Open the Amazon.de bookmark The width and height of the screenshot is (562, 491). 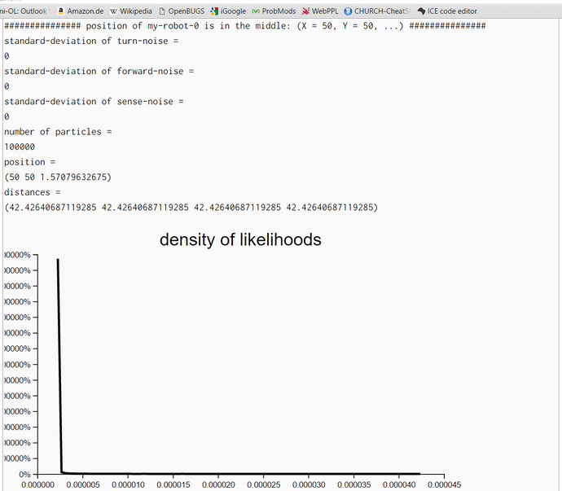pos(81,11)
